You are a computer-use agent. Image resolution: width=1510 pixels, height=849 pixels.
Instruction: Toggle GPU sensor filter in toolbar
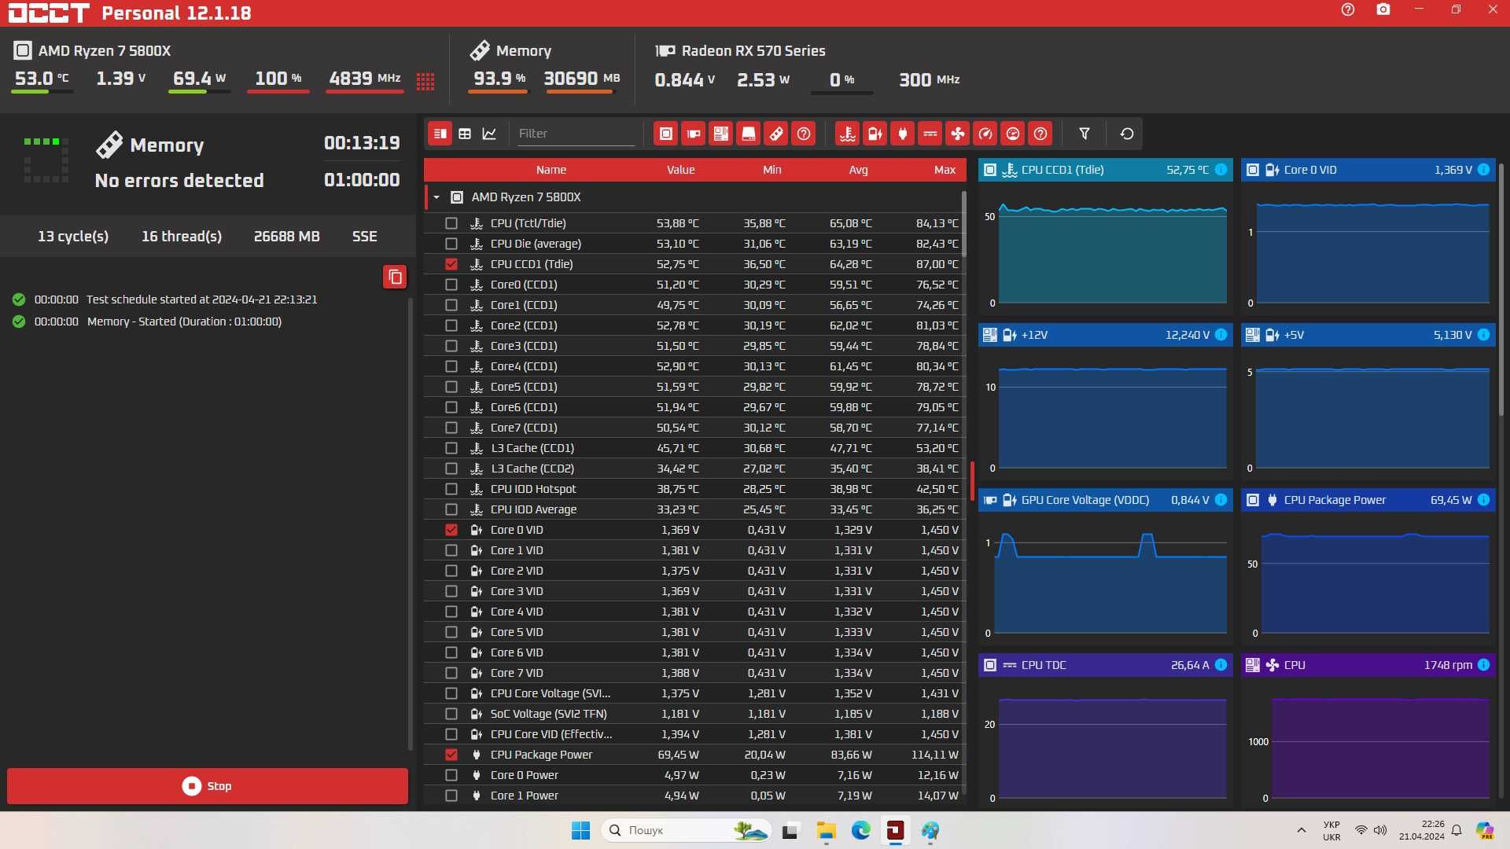694,134
